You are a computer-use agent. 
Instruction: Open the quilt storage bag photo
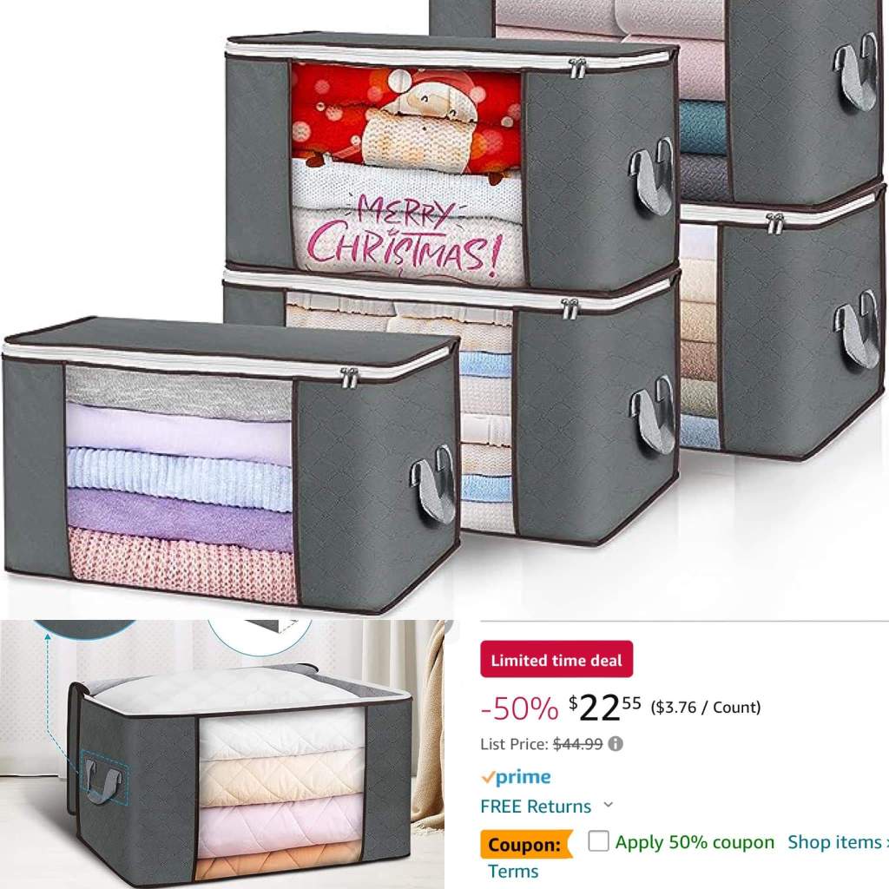[222, 754]
